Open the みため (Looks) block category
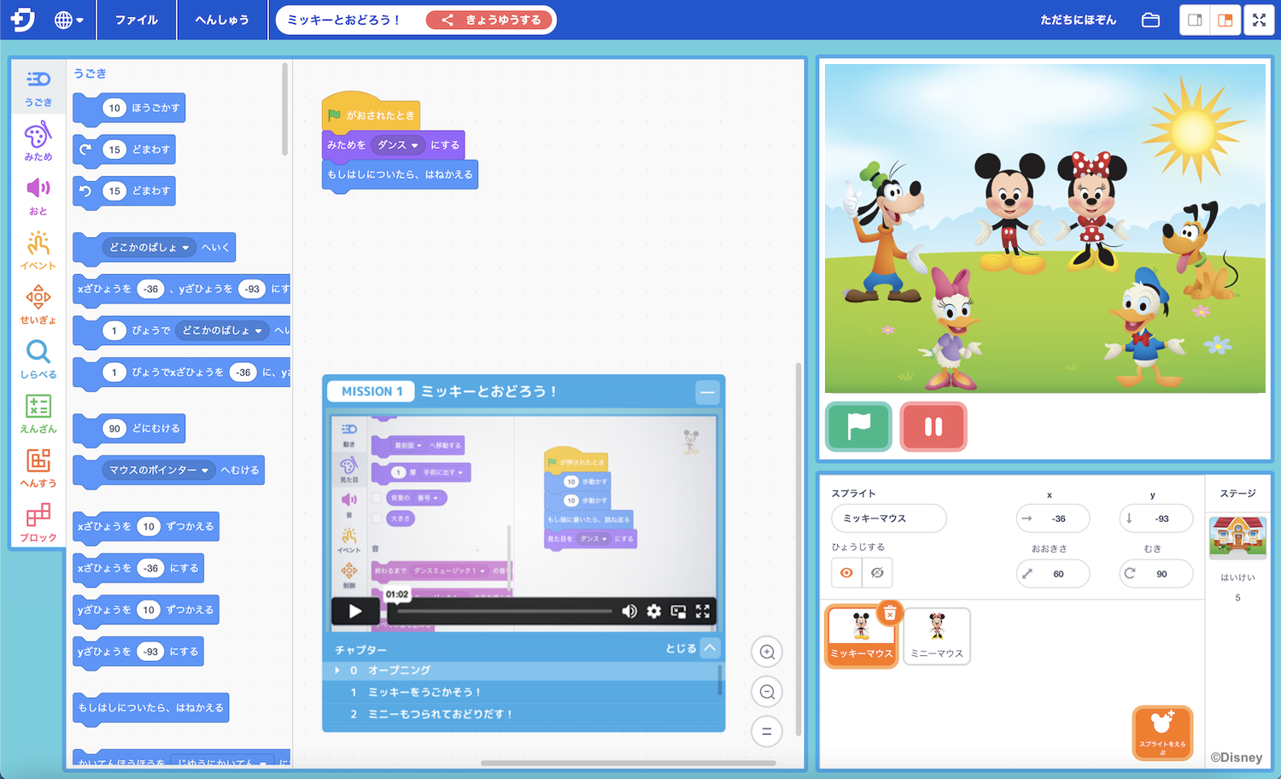Screen dimensions: 1281x779 [38, 142]
